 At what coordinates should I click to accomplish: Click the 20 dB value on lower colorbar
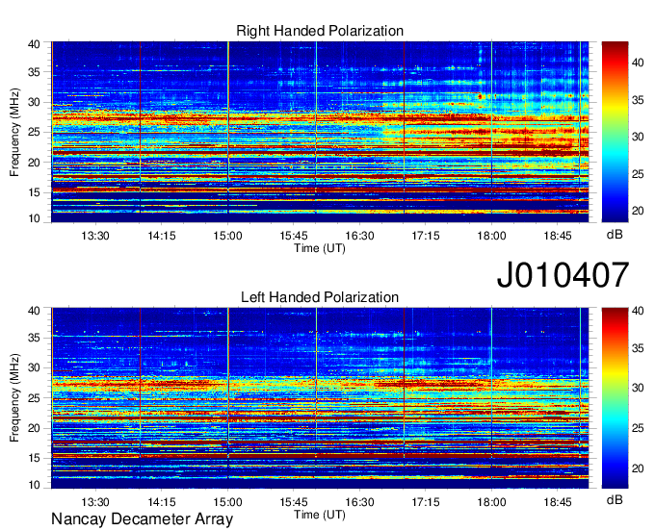click(638, 468)
